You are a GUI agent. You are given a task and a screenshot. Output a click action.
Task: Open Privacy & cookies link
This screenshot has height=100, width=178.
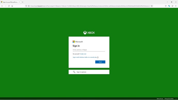coord(169,99)
